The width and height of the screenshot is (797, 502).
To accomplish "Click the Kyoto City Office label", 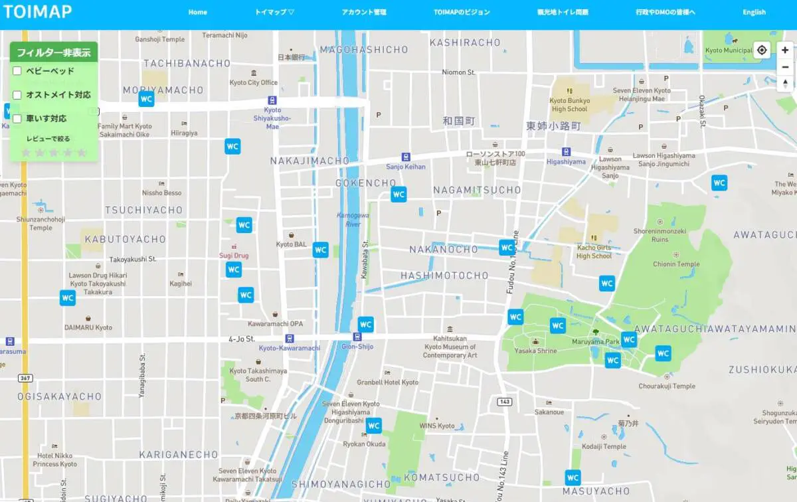I will [x=254, y=82].
